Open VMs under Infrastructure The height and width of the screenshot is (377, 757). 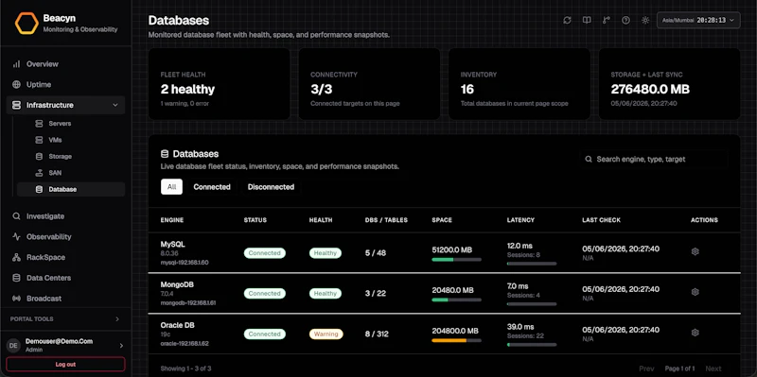72,140
